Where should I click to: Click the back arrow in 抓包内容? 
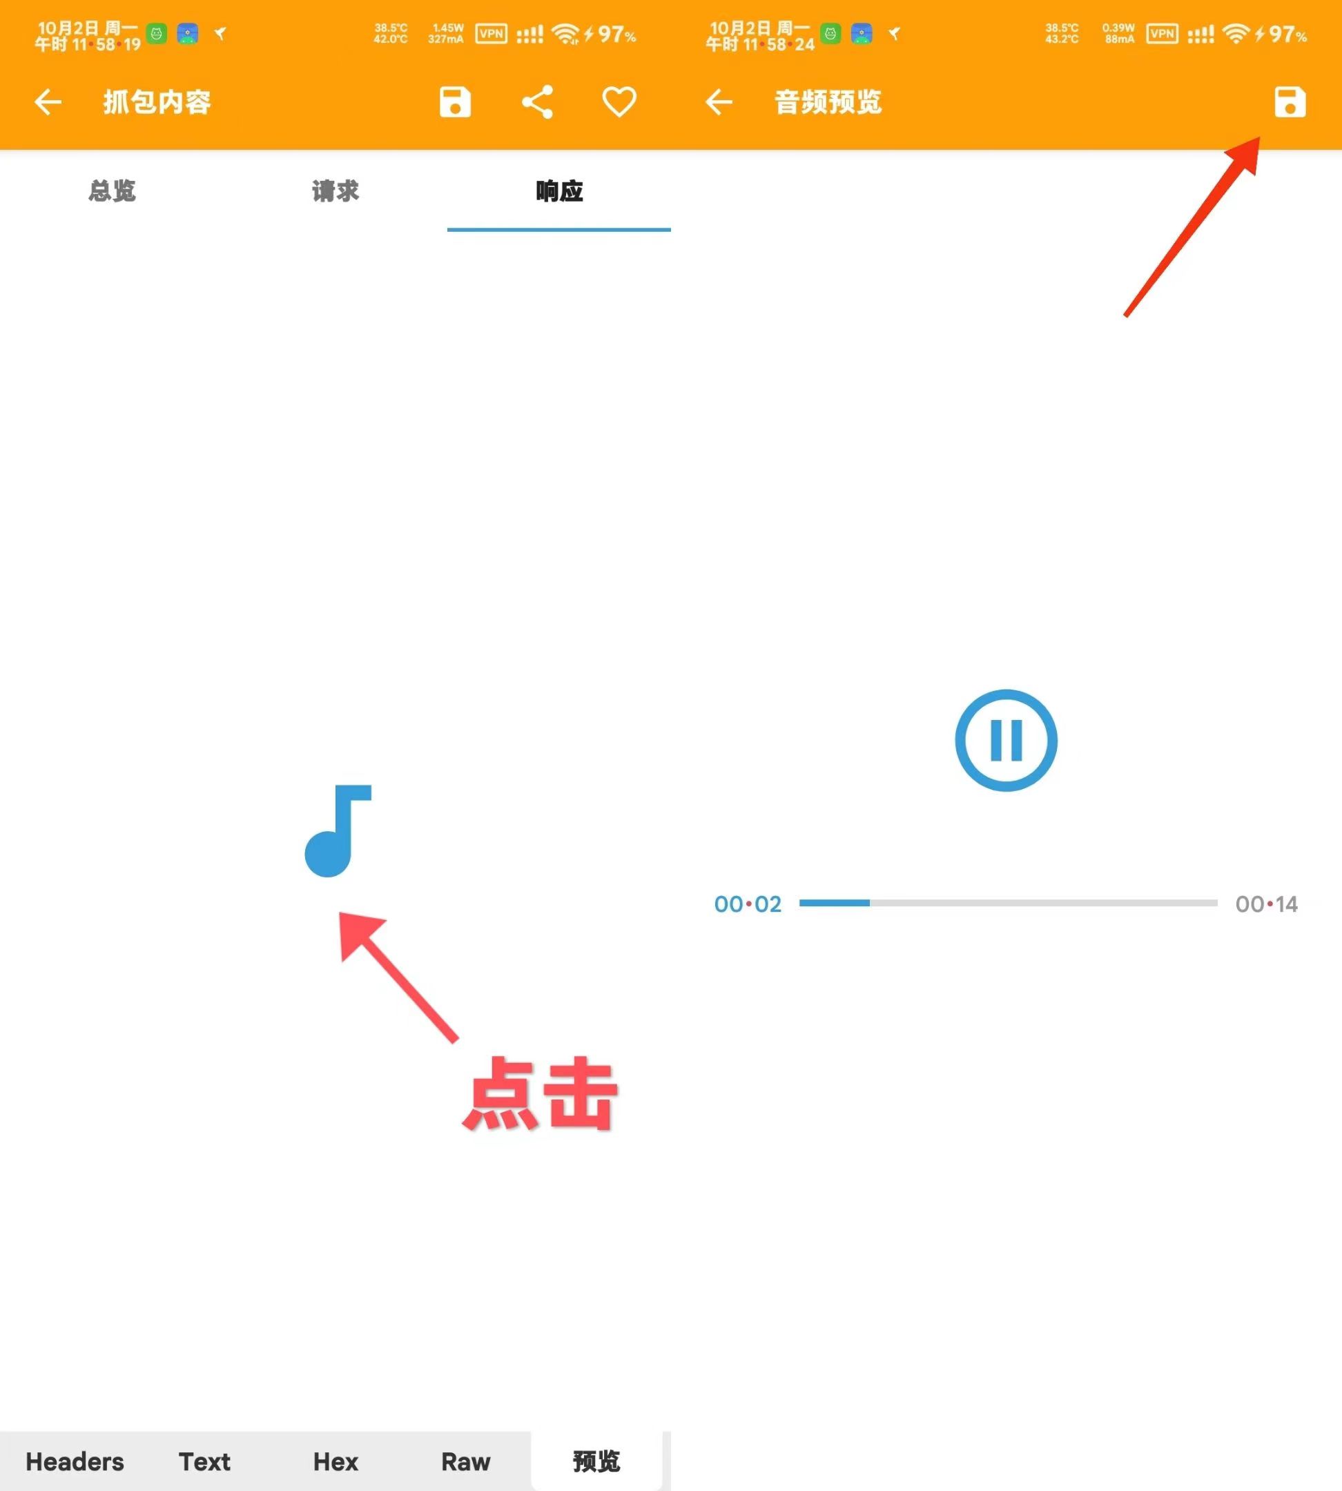(x=47, y=102)
